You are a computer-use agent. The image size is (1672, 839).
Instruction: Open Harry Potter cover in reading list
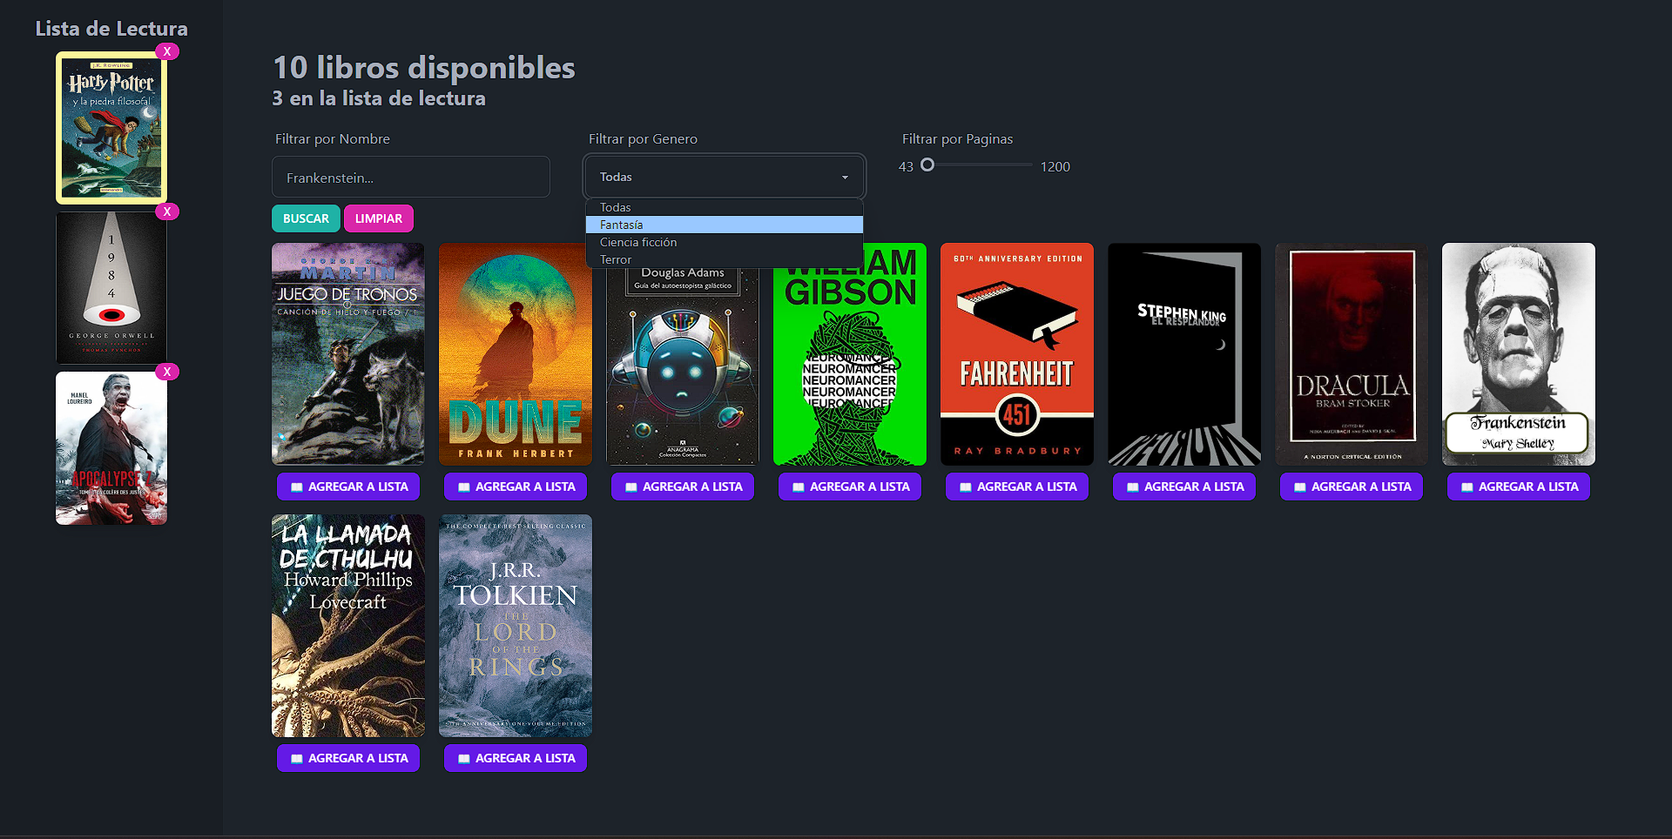[x=111, y=127]
